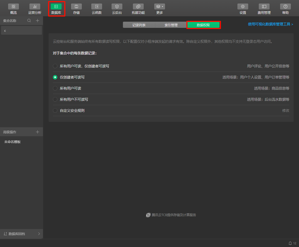Switch to the 记录列表 tab
Screen dimensions: 299x247
(139, 25)
